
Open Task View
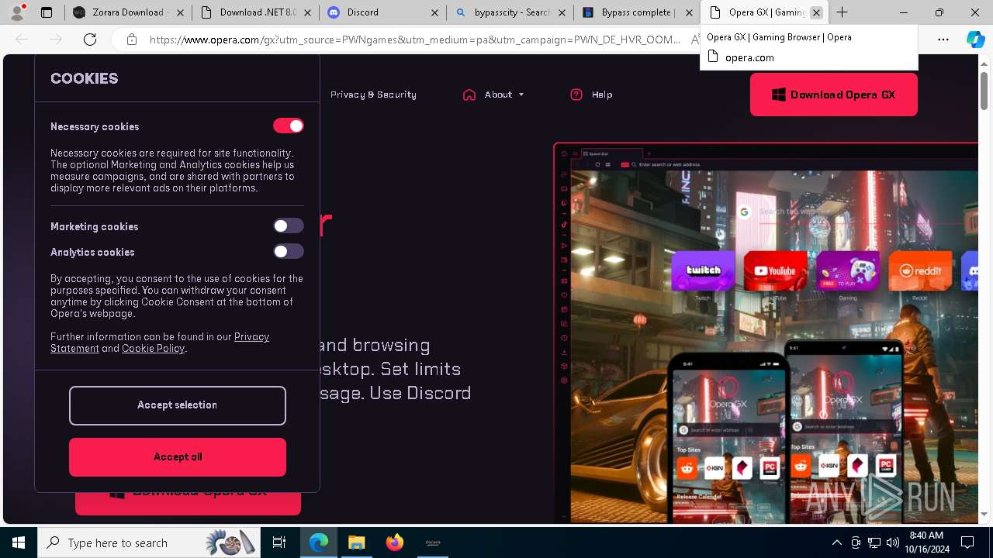(x=279, y=542)
